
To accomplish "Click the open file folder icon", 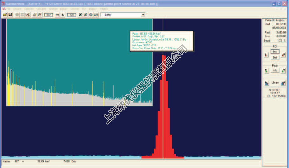I will tap(5, 15).
